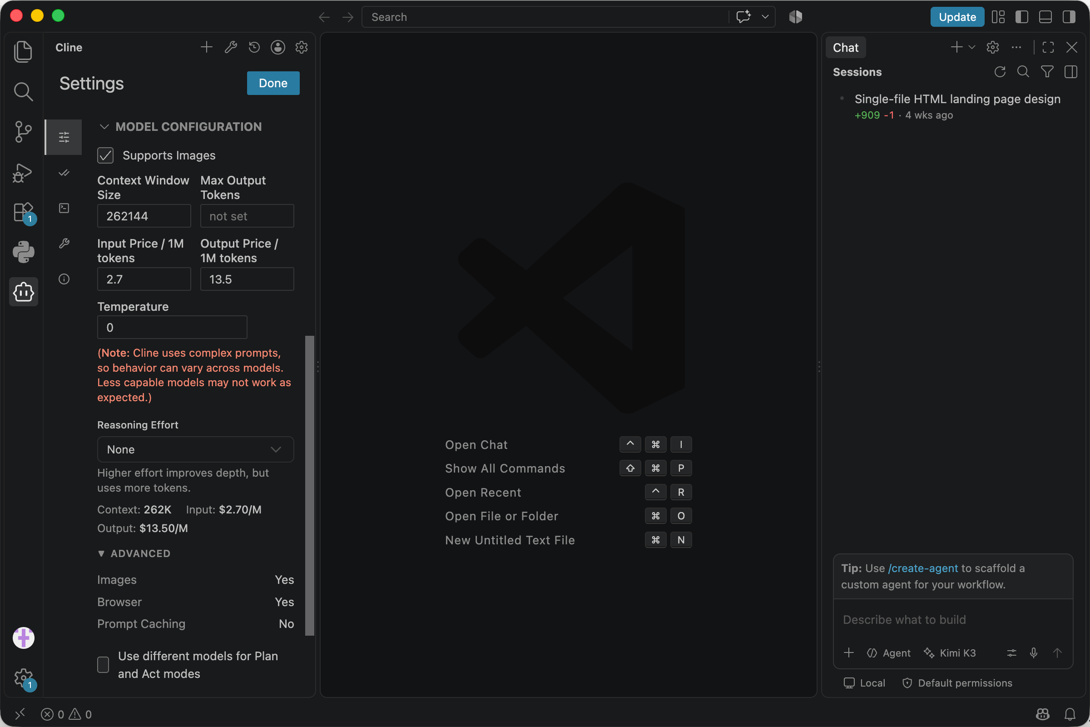Open the Python extension panel
This screenshot has width=1090, height=727.
[x=23, y=252]
